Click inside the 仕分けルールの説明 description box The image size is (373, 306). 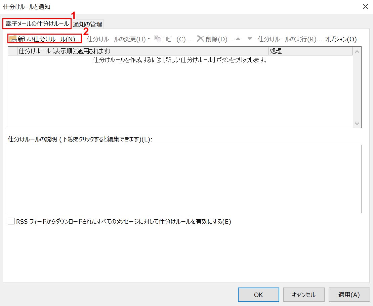[x=184, y=179]
